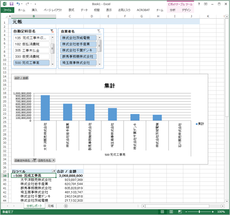Collapse the 500 完成工事高 row group
Image resolution: width=230 pixels, height=215 pixels.
pos(14,175)
